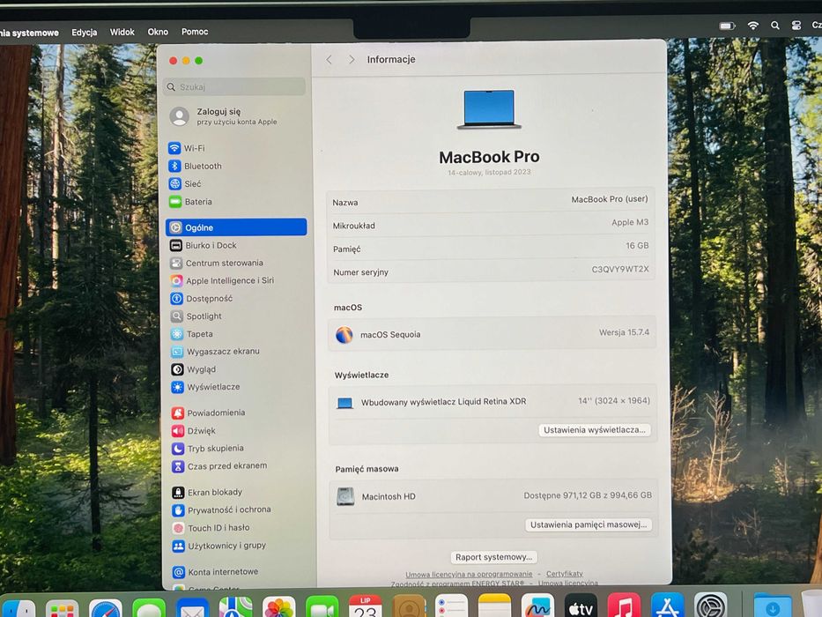822x617 pixels.
Task: Open Calendar in the Dock
Action: [366, 607]
